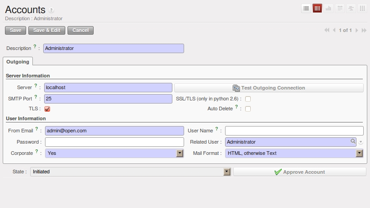Viewport: 370px width, 208px height.
Task: Click the Approve Account button
Action: 300,172
